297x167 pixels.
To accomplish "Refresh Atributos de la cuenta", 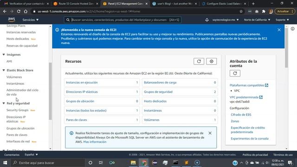I will (x=235, y=73).
